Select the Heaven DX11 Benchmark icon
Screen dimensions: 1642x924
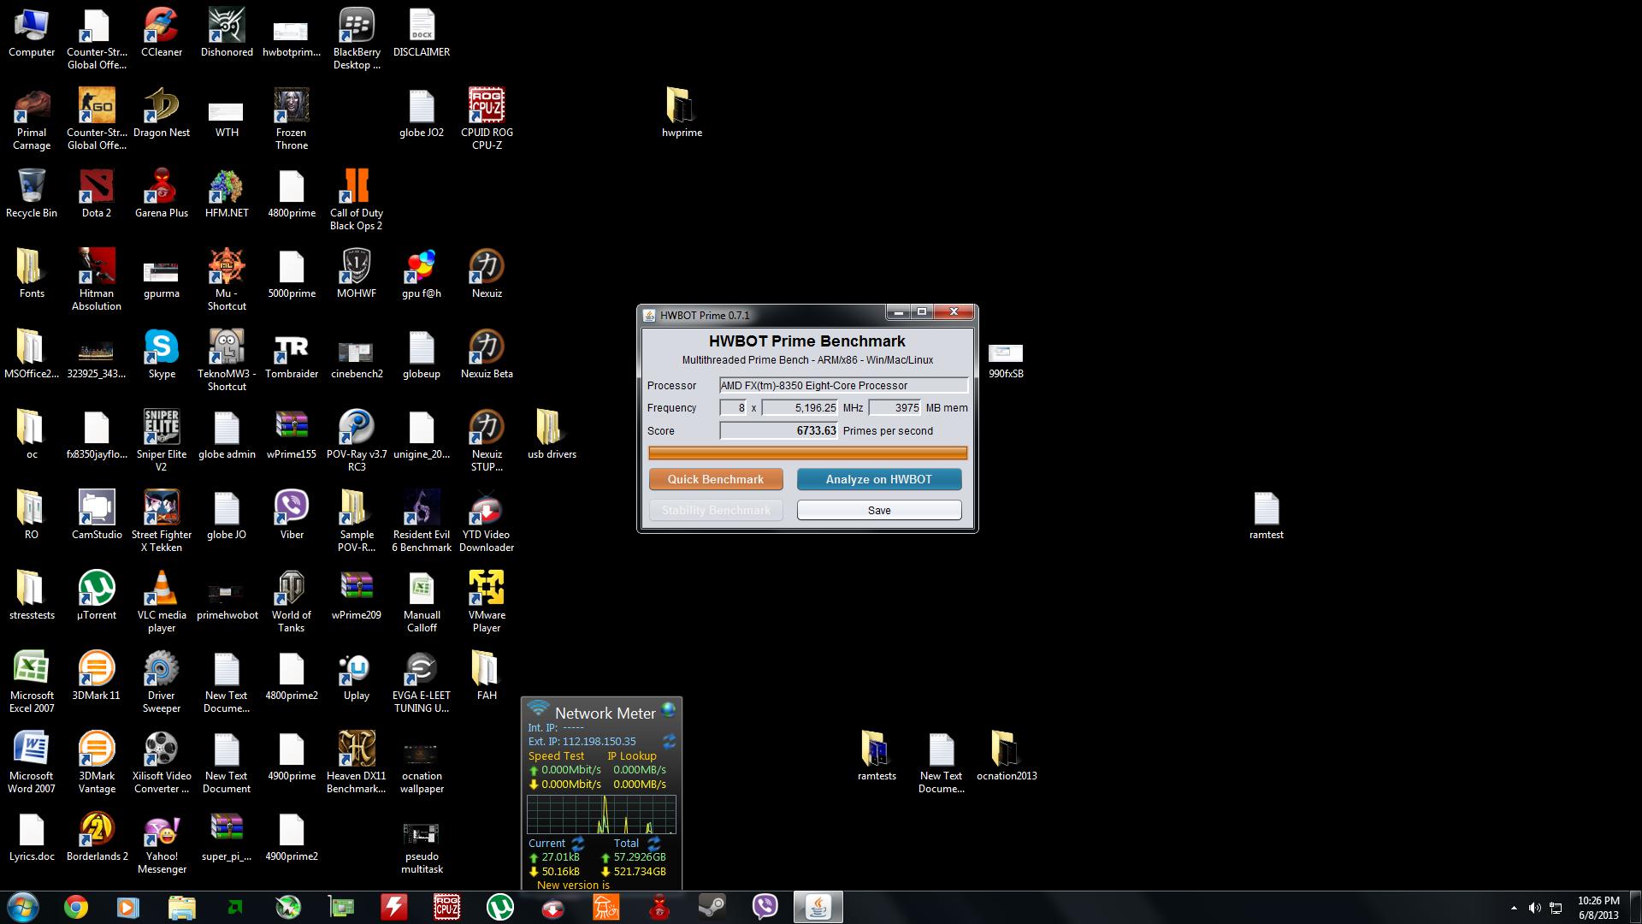(x=357, y=762)
